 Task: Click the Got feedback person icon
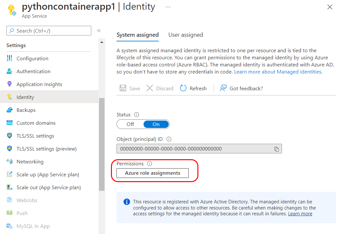coord(223,88)
